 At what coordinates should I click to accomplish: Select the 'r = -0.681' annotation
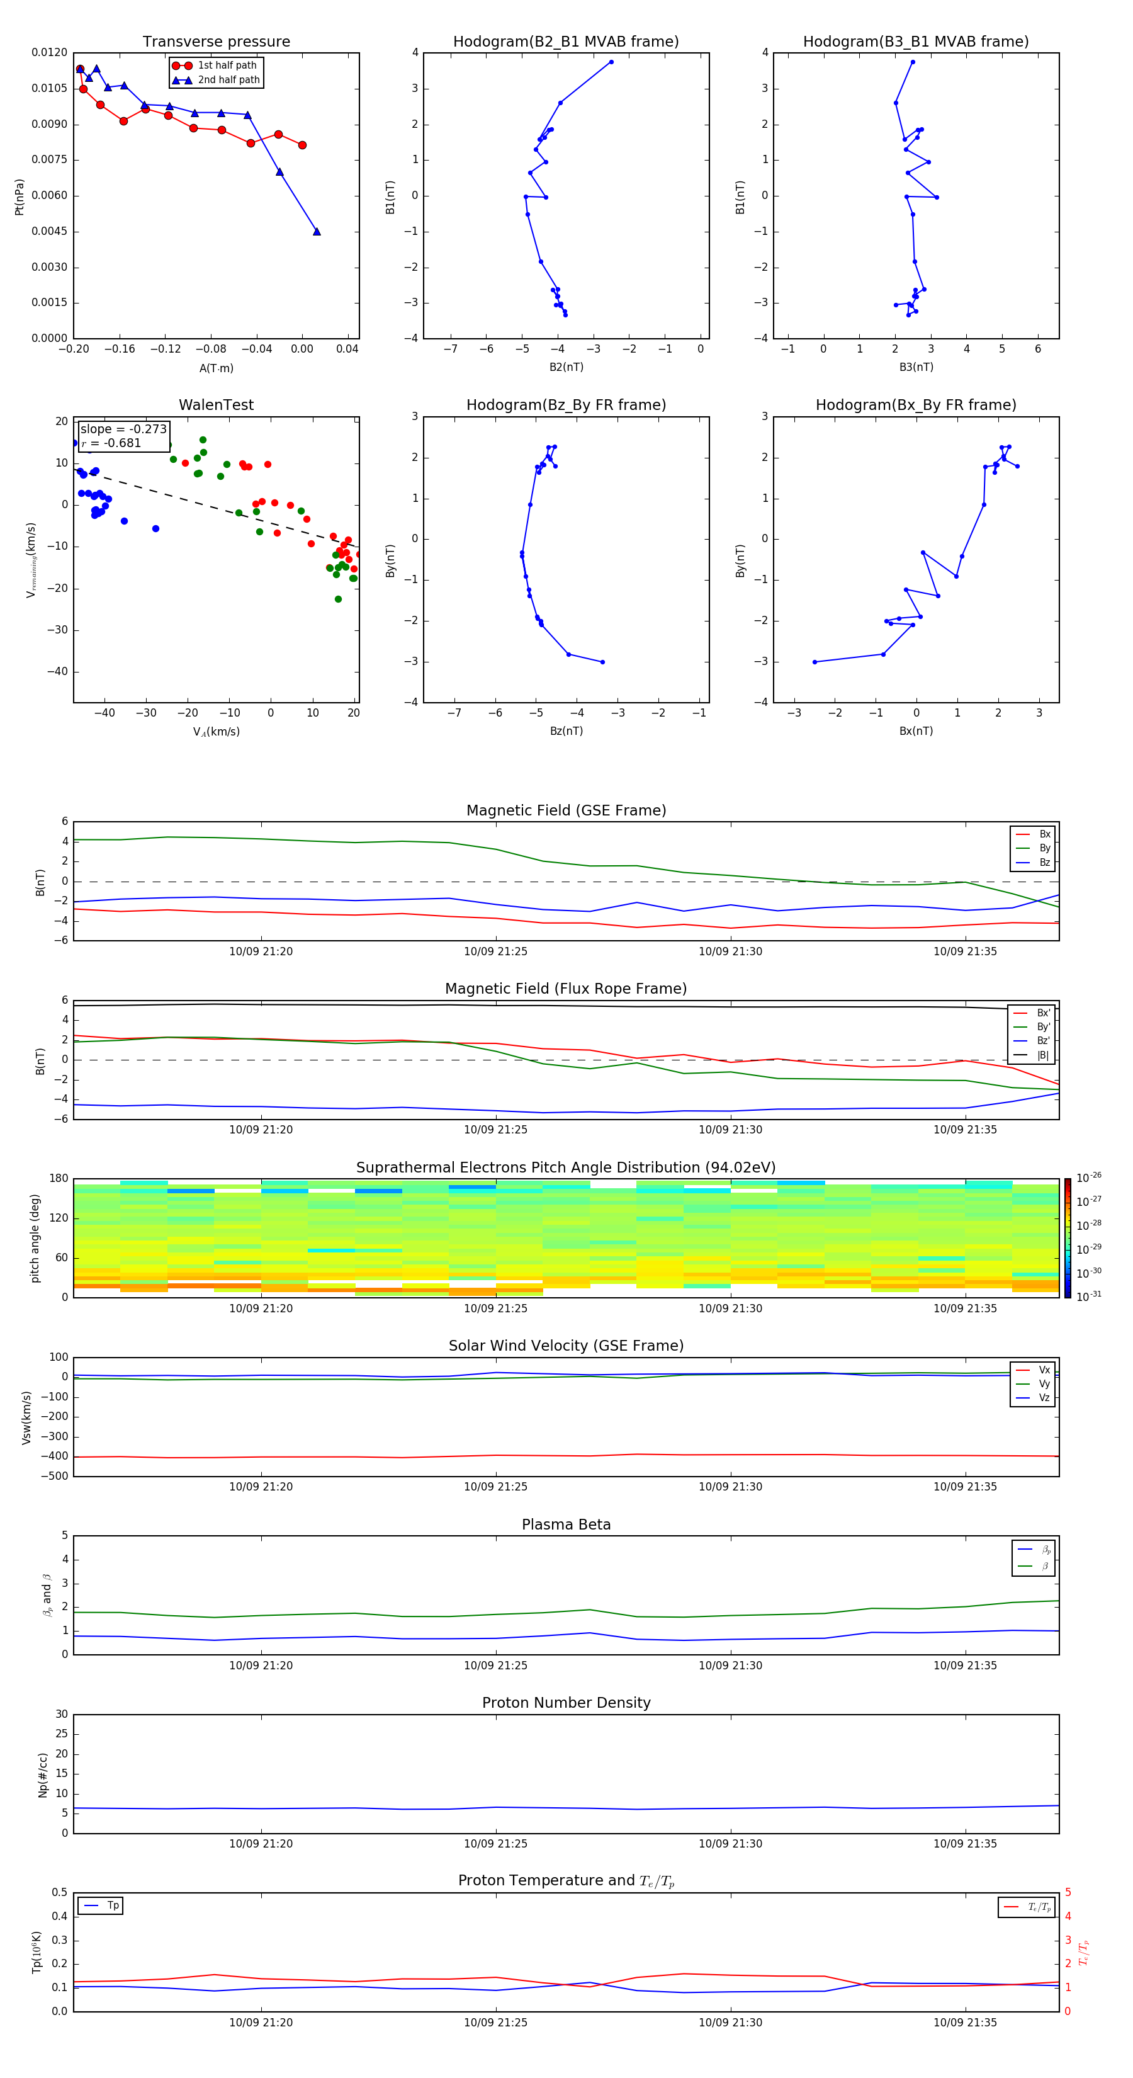click(111, 443)
